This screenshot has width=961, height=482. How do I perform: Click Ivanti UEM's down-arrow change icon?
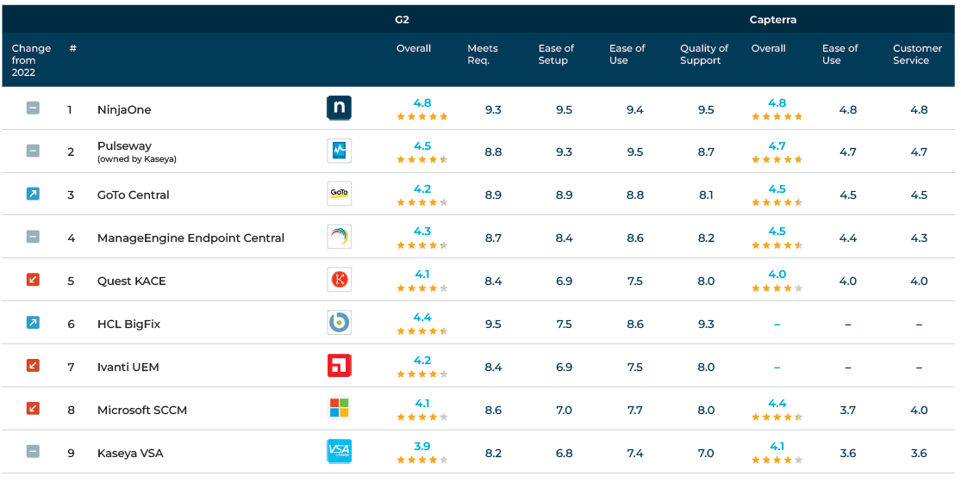(33, 366)
